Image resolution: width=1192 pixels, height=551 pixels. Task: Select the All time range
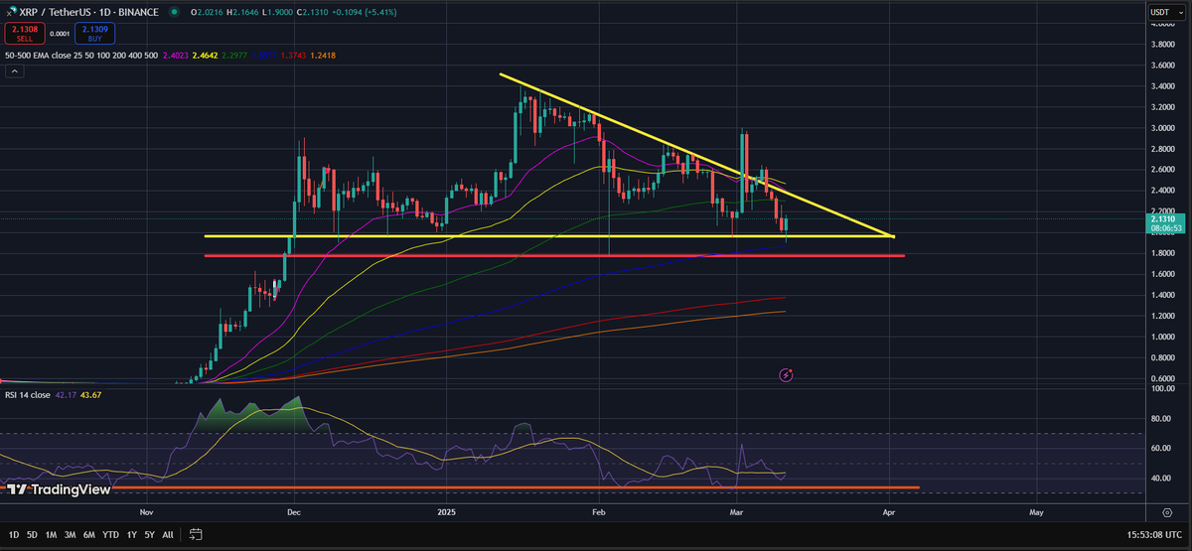tap(167, 534)
